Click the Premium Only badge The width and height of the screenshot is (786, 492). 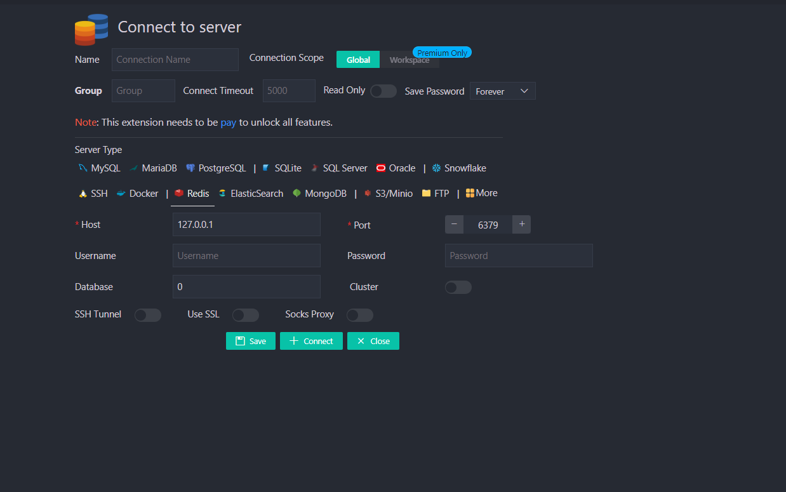[x=443, y=53]
